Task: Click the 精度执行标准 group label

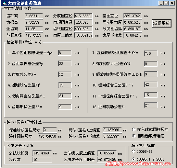Action: [x=143, y=146]
